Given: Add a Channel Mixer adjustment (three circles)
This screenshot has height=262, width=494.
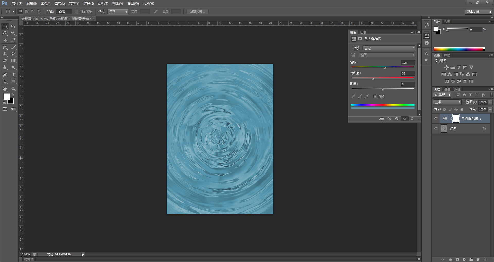Looking at the screenshot, I should coord(468,74).
